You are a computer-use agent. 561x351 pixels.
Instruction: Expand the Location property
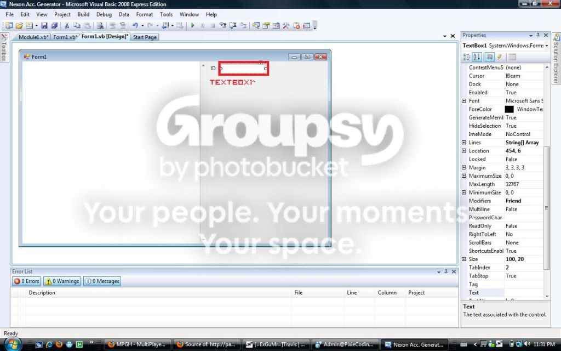(x=464, y=151)
